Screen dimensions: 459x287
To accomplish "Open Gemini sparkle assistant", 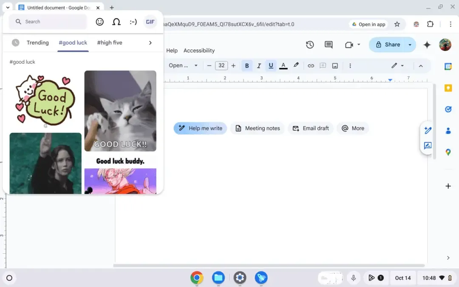I will tap(427, 45).
